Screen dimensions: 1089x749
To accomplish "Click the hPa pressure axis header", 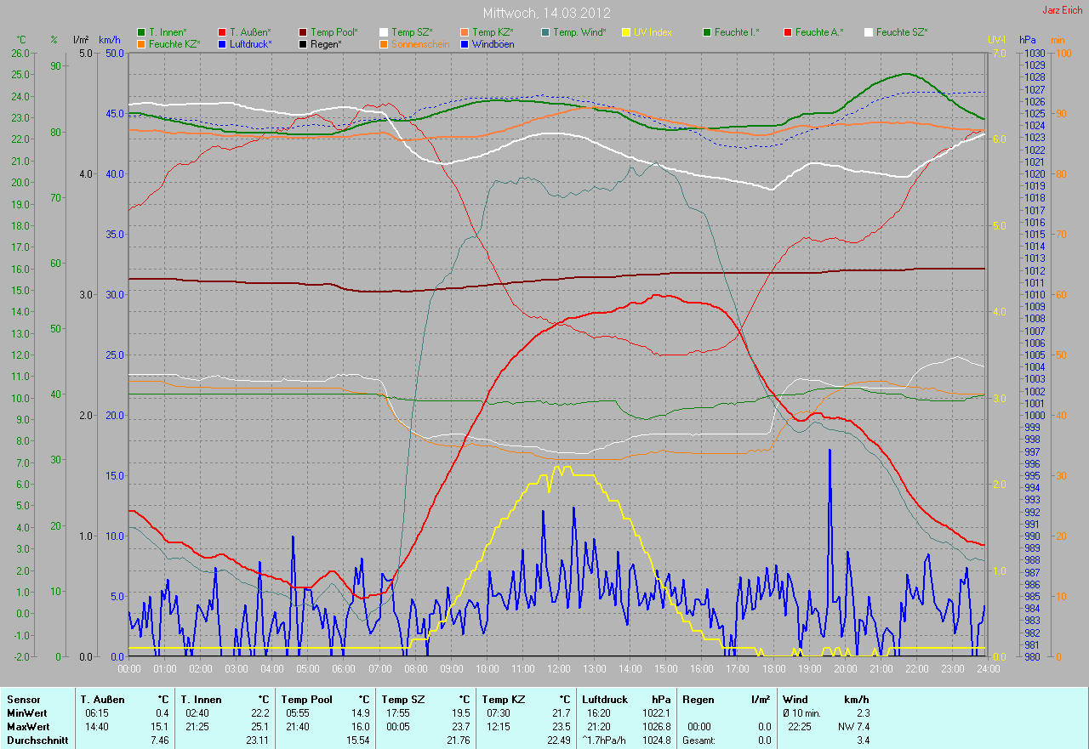I will click(x=1030, y=40).
